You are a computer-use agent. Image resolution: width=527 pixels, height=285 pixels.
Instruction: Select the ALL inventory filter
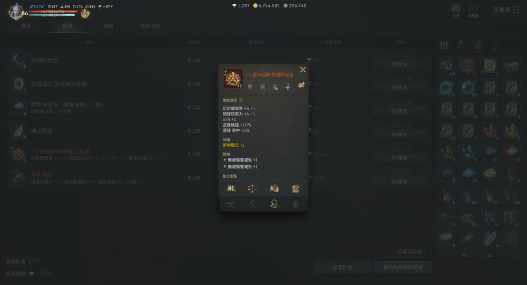(444, 45)
